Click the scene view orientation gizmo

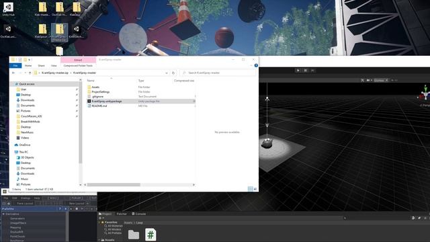pyautogui.click(x=425, y=94)
